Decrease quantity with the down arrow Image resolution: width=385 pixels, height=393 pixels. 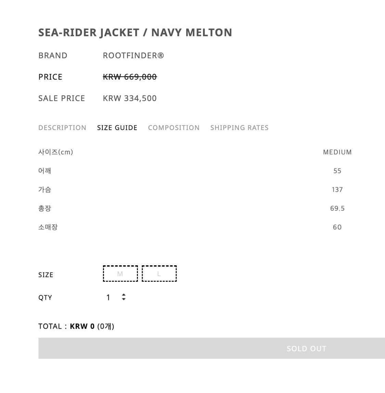click(x=124, y=300)
